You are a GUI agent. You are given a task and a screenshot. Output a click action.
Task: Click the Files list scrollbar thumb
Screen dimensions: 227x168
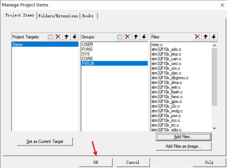tap(215, 77)
